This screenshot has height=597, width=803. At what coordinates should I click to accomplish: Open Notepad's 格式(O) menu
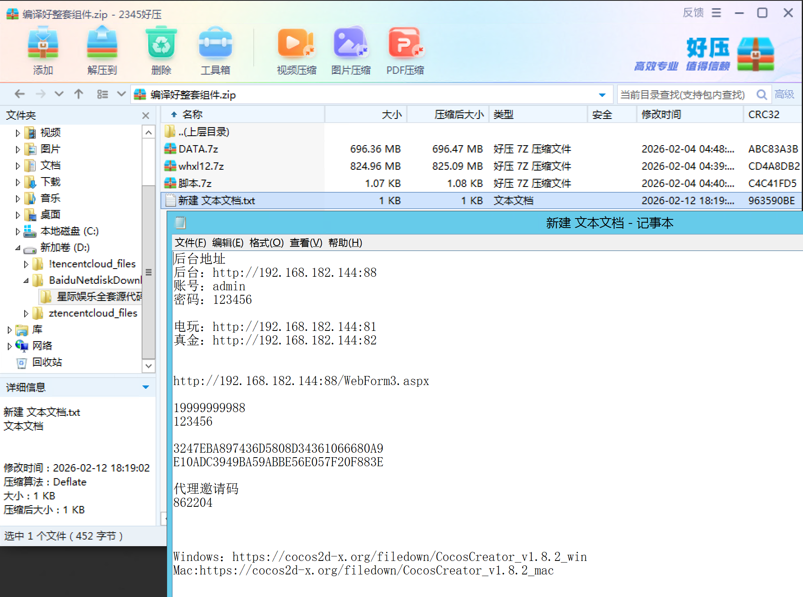pyautogui.click(x=266, y=243)
